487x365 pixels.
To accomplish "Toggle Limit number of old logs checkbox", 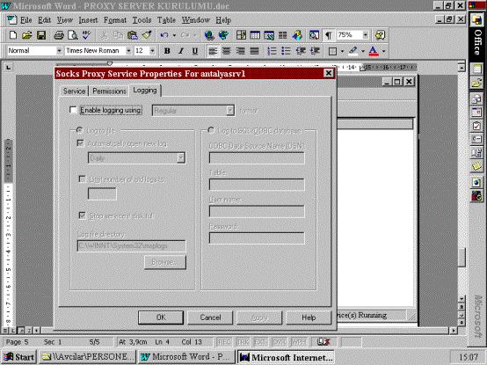I will 82,179.
